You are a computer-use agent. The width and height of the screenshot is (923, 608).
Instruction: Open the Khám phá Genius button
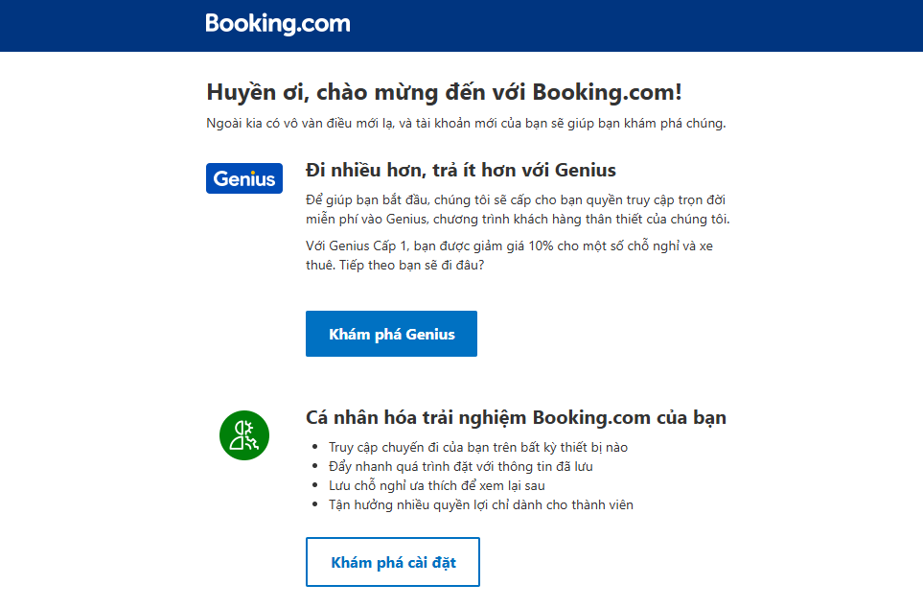[x=391, y=334]
